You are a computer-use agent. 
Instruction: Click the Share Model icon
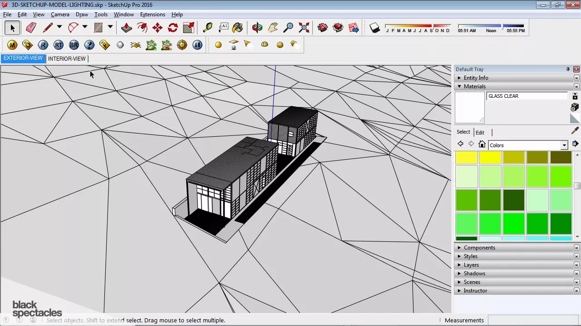coord(338,28)
